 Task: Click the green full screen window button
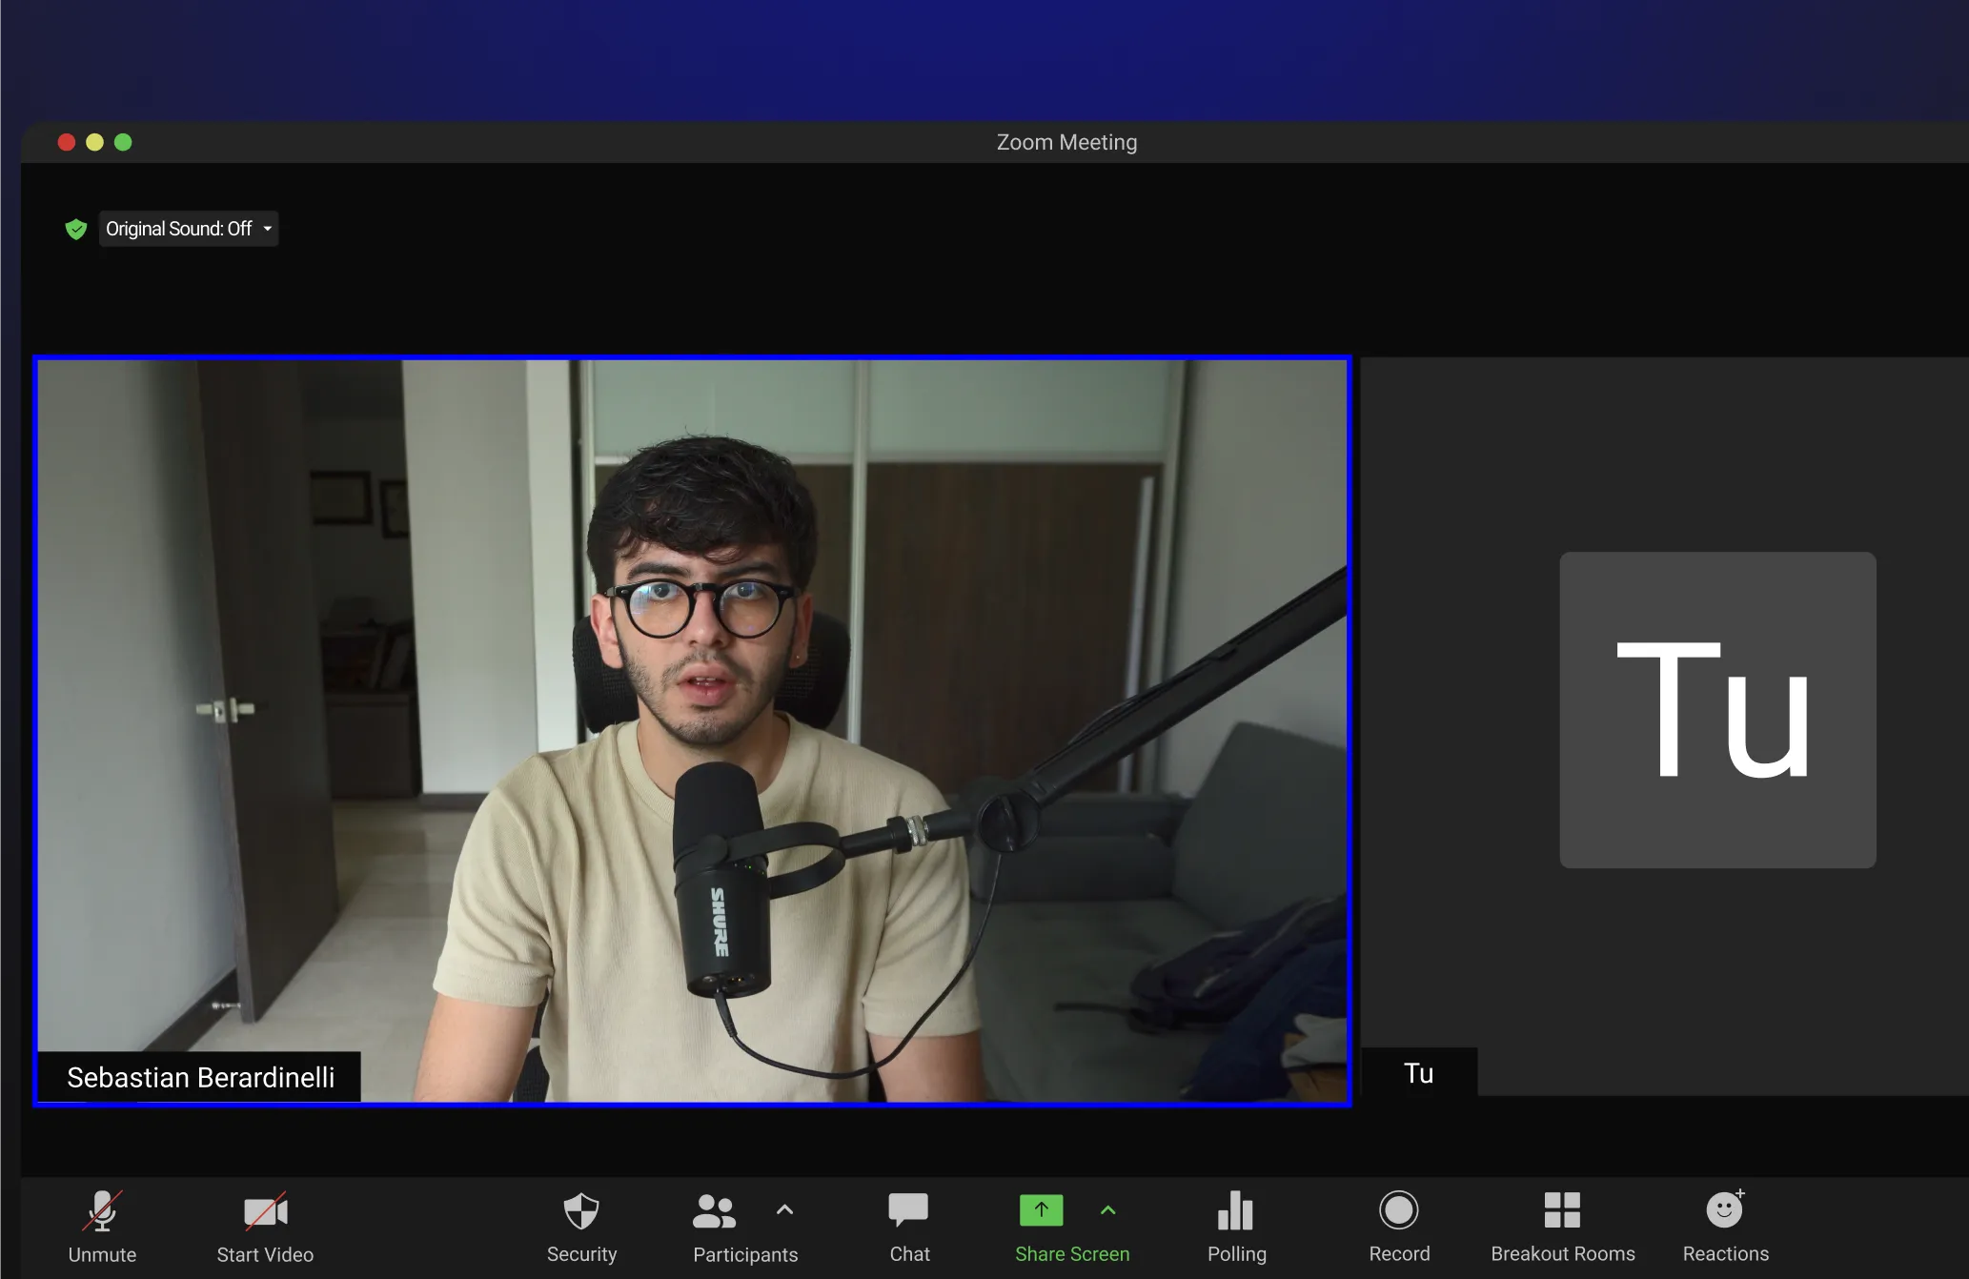click(123, 142)
